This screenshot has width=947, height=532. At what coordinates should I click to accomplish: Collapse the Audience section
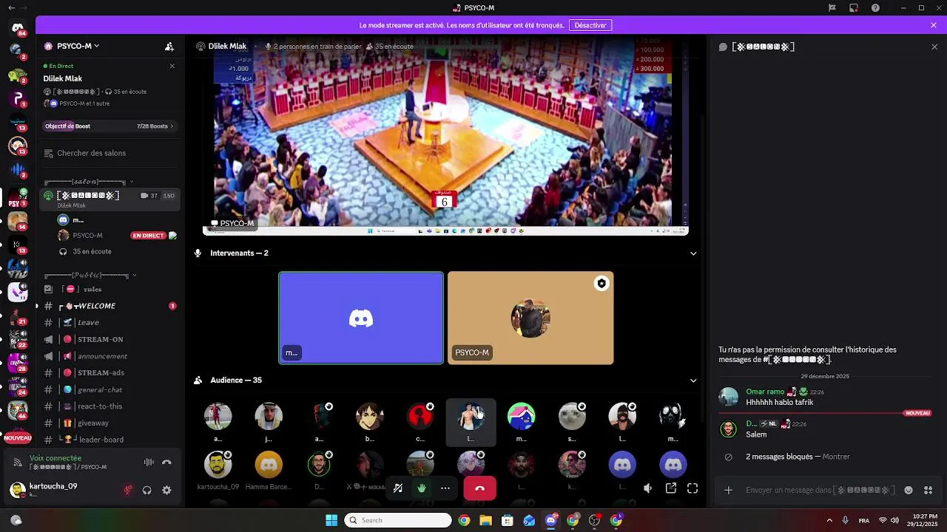[x=693, y=381]
